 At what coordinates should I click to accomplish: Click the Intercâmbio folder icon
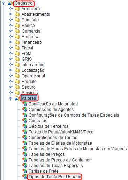click(x=17, y=64)
